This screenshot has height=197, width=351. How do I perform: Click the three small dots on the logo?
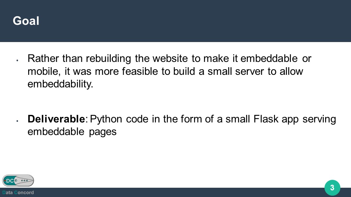pyautogui.click(x=25, y=180)
